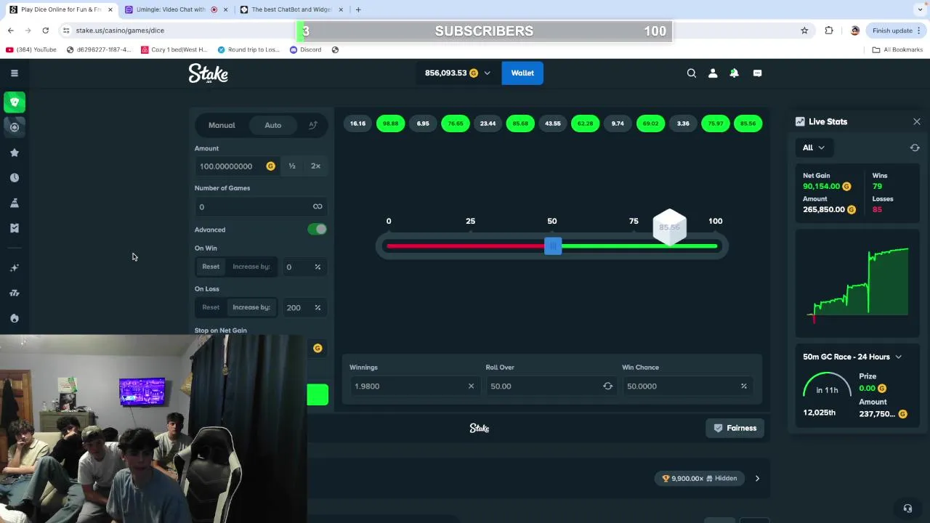Viewport: 930px width, 523px height.
Task: Open the notifications bell icon
Action: point(734,73)
